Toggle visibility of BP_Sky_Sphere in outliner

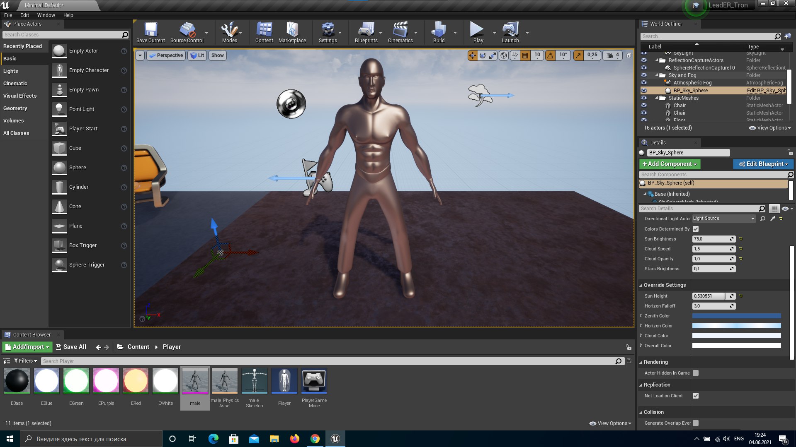tap(644, 91)
